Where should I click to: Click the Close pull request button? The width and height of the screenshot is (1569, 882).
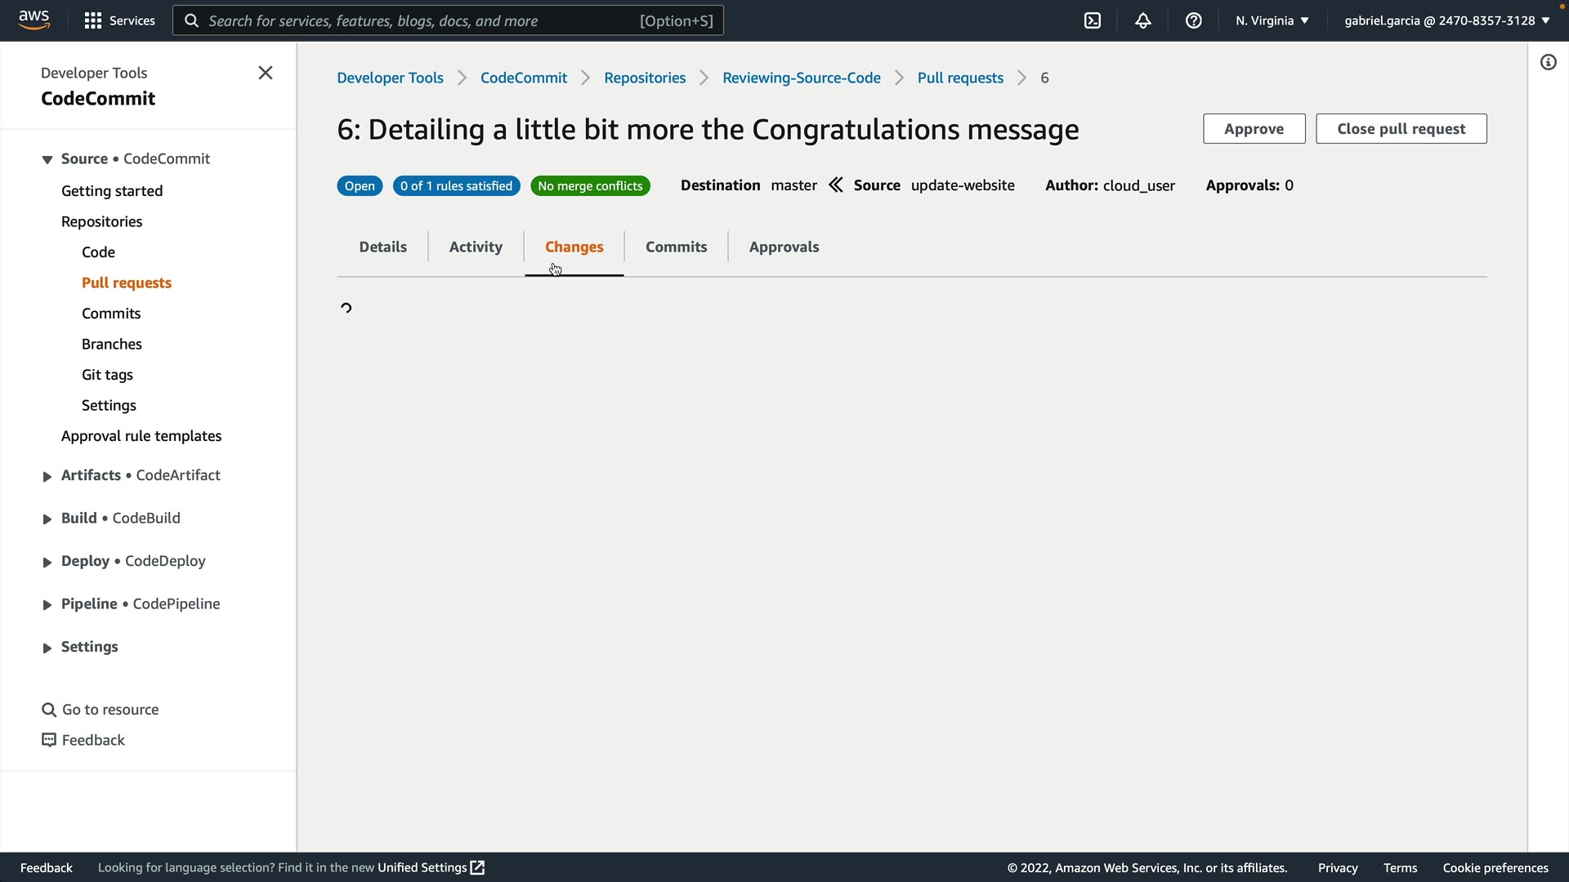pyautogui.click(x=1401, y=129)
